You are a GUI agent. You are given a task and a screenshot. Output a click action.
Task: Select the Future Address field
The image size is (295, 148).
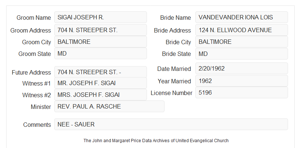tap(100, 72)
